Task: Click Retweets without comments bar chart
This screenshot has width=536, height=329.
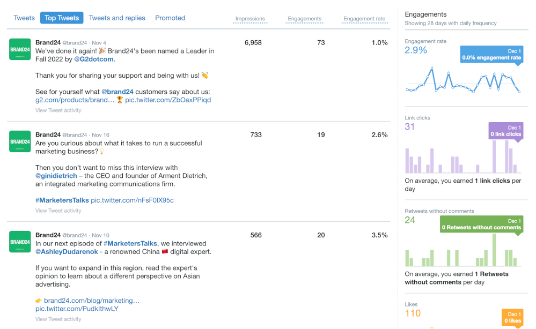Action: point(463,250)
